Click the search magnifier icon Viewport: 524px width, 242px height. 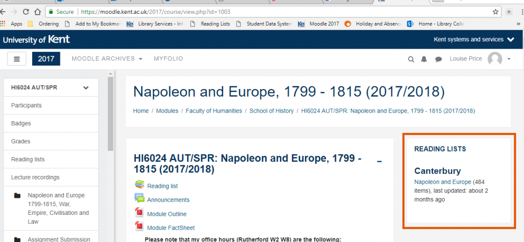pos(411,59)
